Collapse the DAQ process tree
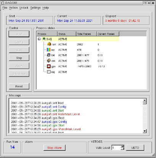 click(x=39, y=39)
